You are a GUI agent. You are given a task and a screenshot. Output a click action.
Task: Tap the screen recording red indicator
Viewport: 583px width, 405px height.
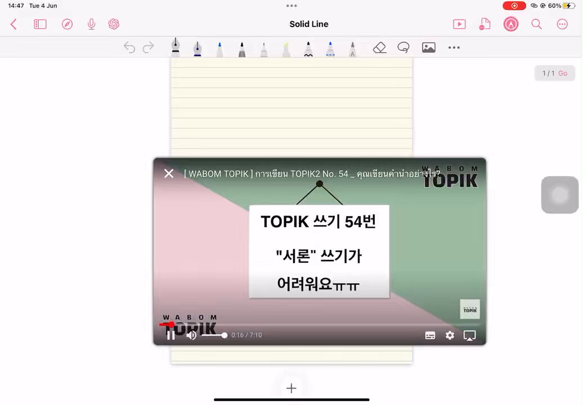[x=514, y=6]
